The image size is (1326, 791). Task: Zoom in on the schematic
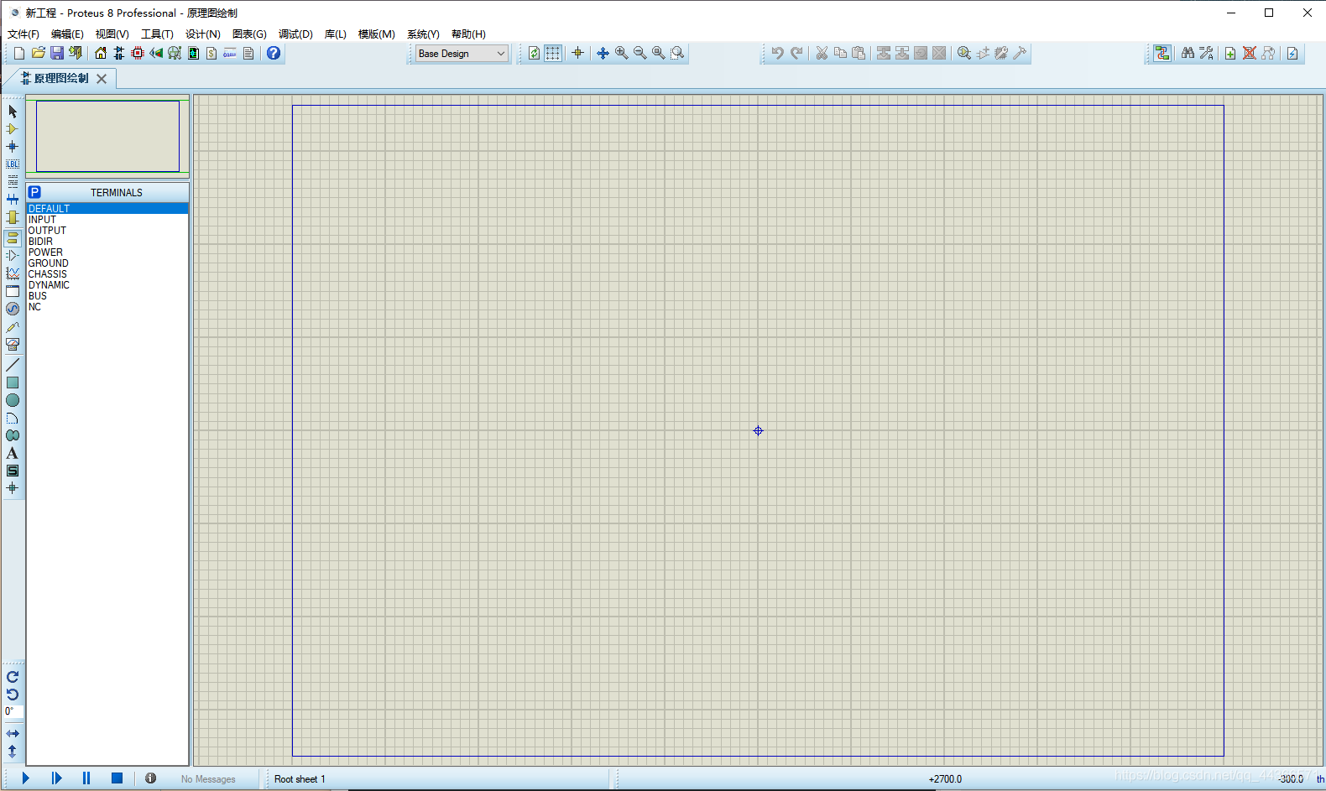pyautogui.click(x=622, y=53)
